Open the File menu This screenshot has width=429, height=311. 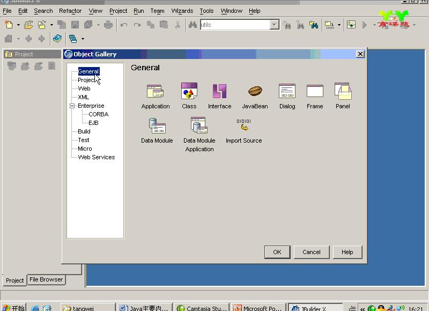tap(7, 11)
